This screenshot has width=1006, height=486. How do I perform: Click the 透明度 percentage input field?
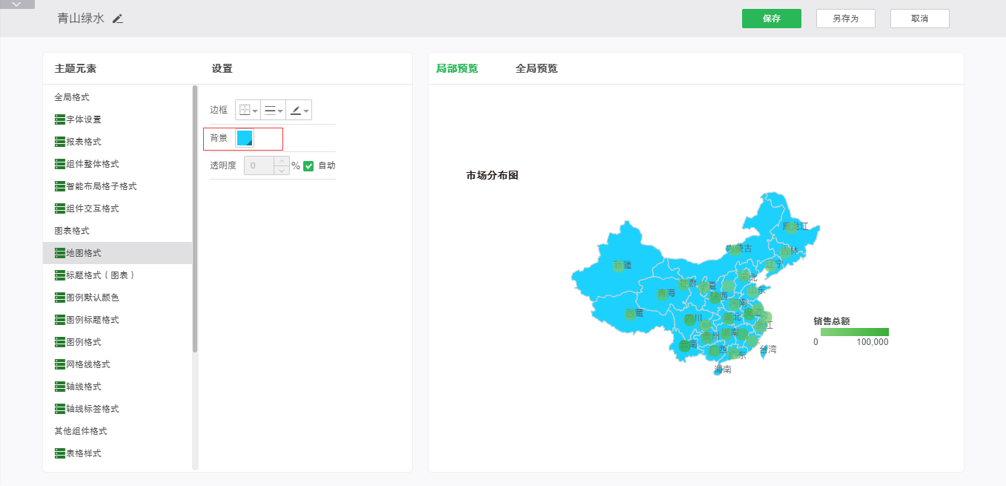[259, 165]
